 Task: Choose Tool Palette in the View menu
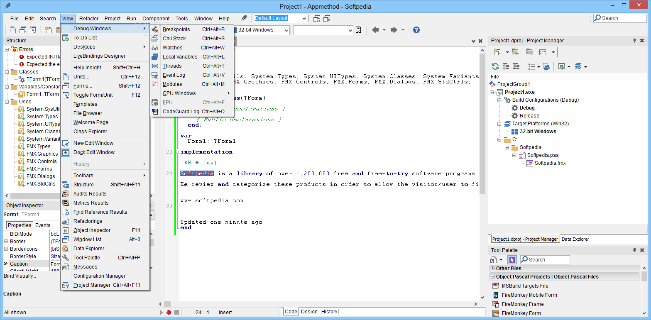[86, 258]
